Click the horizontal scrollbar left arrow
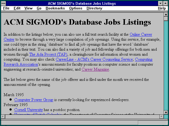 [3, 117]
